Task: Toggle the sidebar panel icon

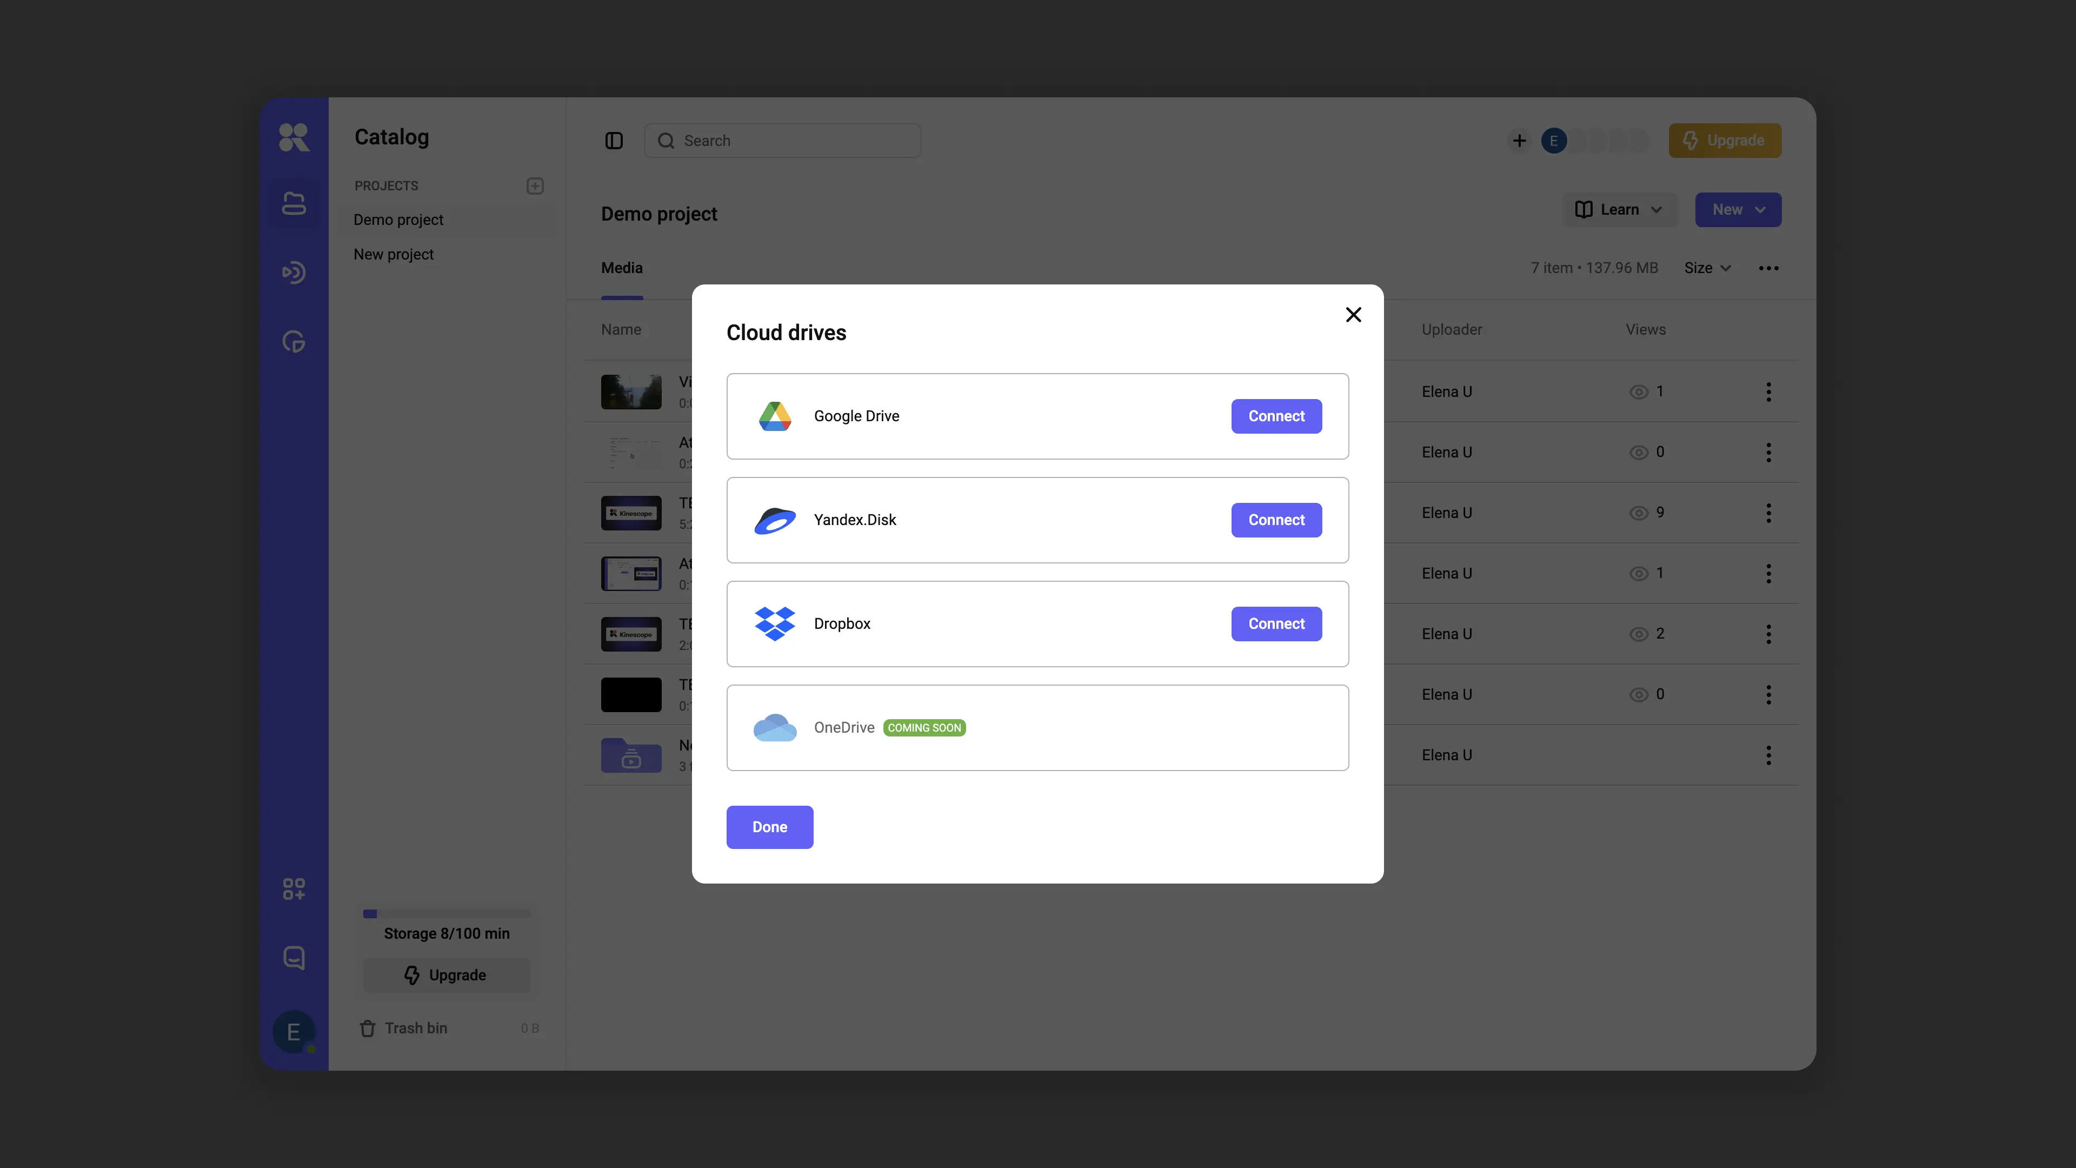Action: 614,141
